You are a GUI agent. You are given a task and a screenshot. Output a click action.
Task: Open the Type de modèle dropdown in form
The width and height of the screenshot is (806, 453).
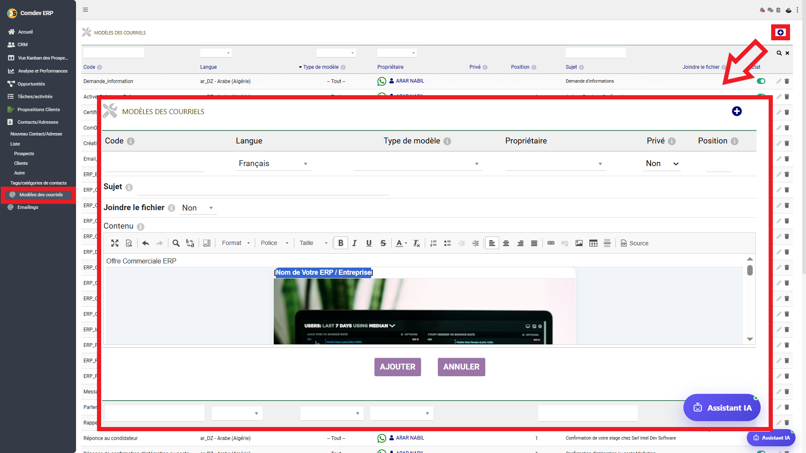418,164
